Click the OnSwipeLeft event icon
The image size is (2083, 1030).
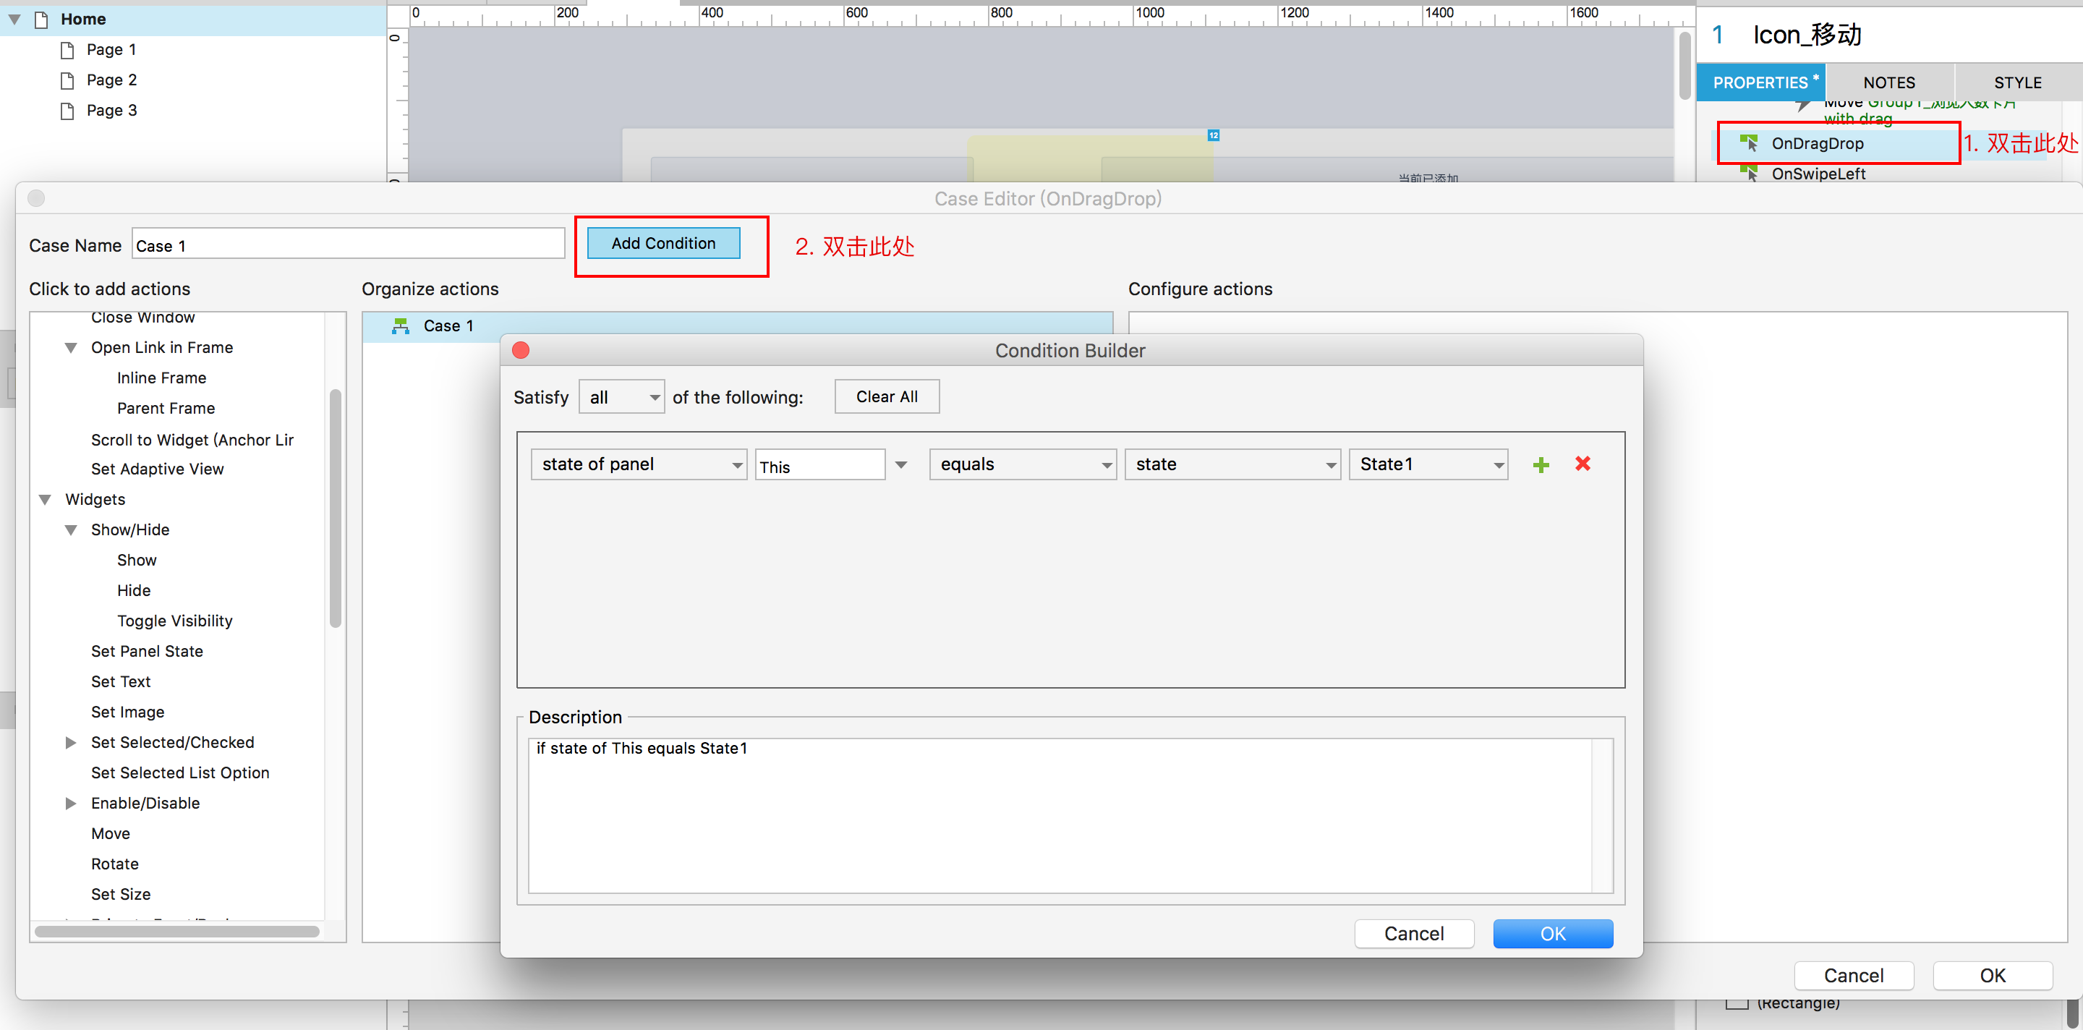(x=1748, y=173)
